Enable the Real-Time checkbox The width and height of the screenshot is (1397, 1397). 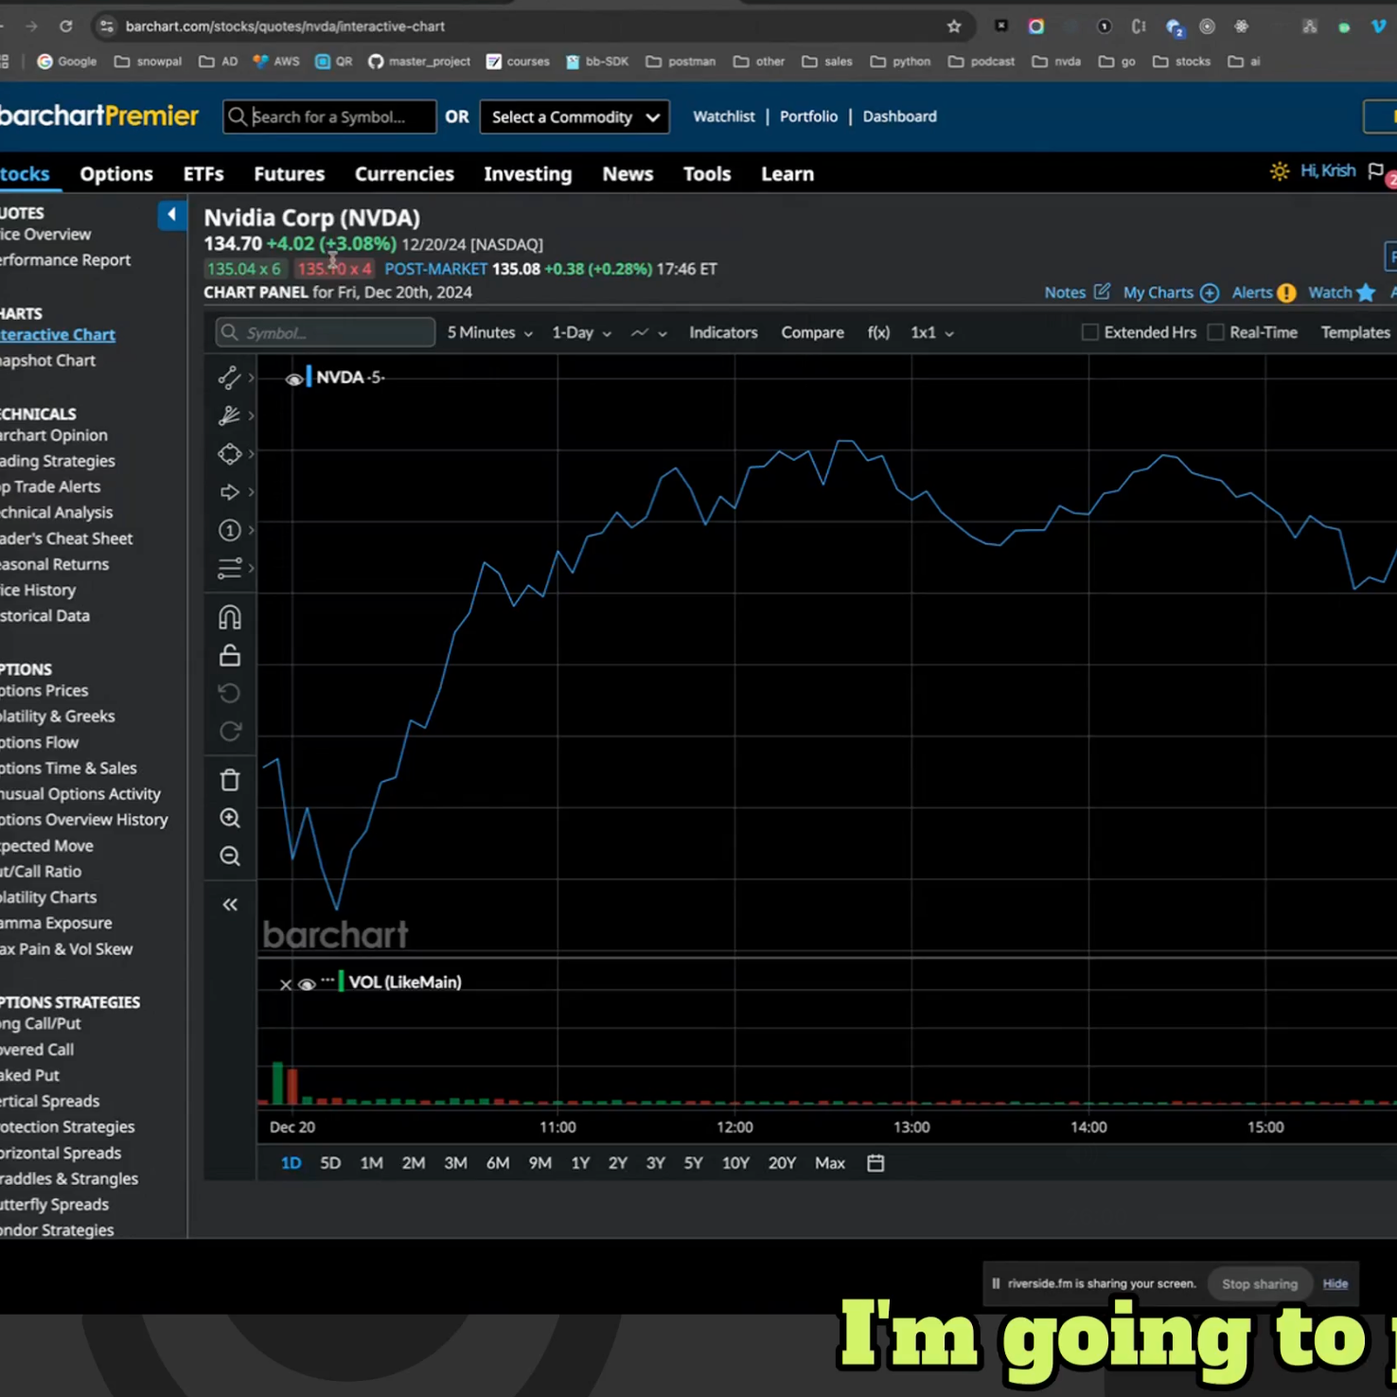point(1215,332)
